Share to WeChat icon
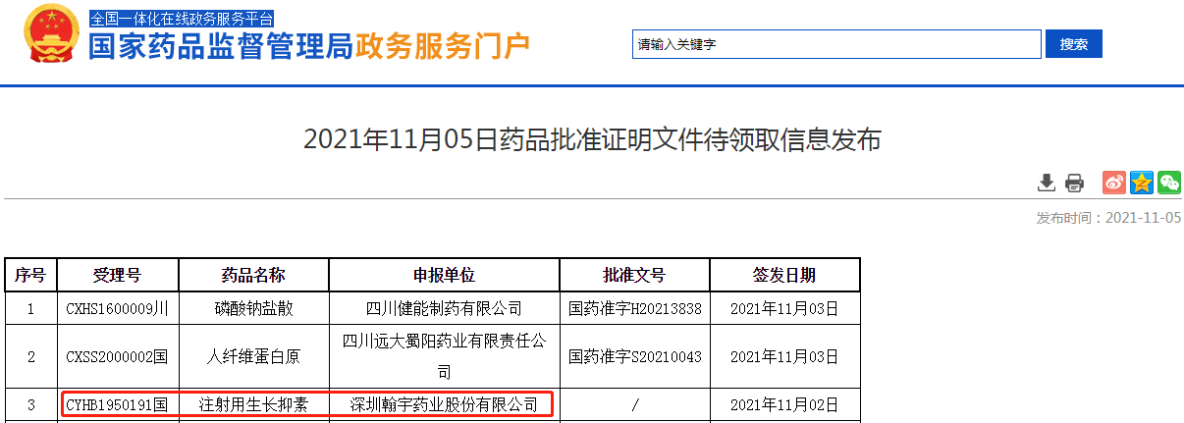Image resolution: width=1184 pixels, height=423 pixels. [1169, 183]
